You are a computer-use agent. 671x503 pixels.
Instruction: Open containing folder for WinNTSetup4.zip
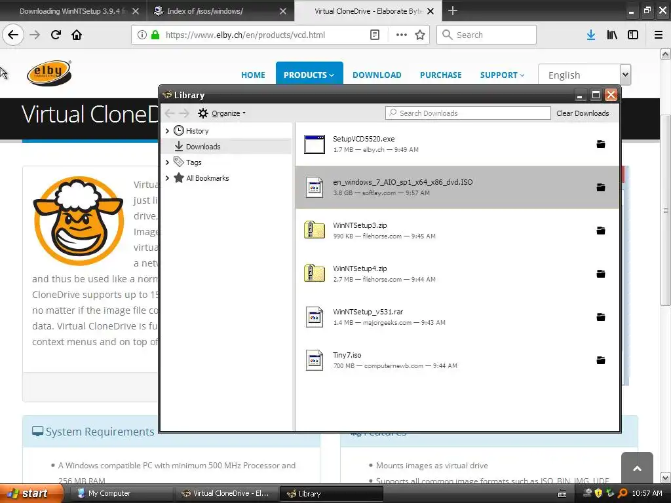click(x=601, y=274)
